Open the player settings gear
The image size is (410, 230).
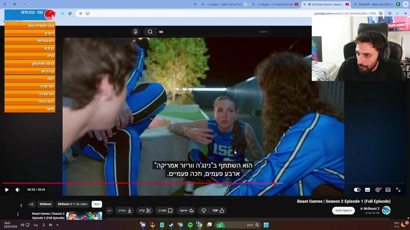378,190
